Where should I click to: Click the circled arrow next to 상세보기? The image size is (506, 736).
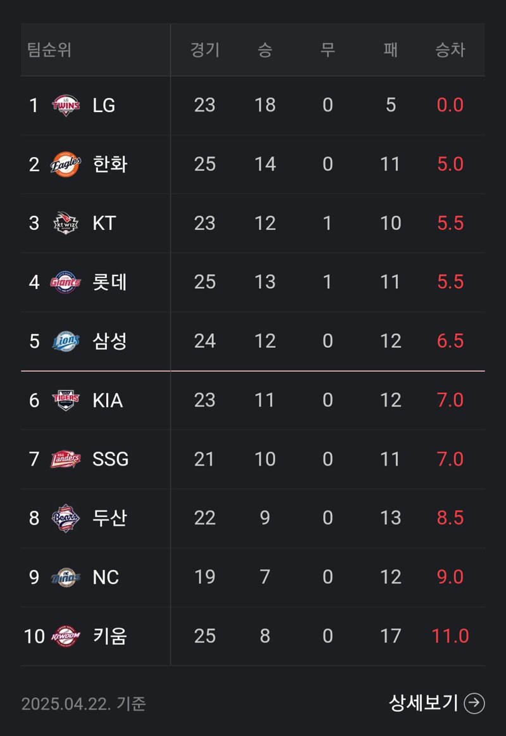click(x=474, y=703)
